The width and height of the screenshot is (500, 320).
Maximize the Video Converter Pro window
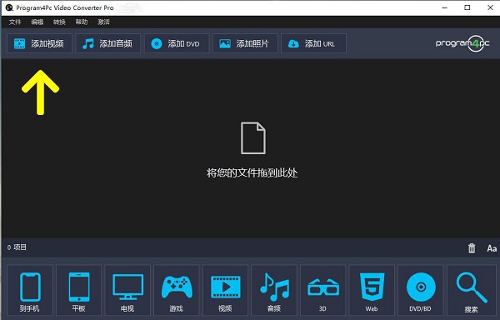pyautogui.click(x=467, y=7)
